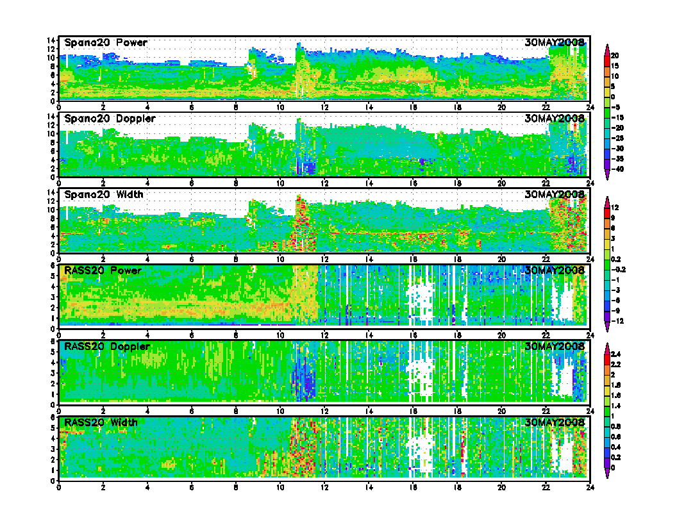
Task: Click the 30MAY2008 date in Spano20 Power panel
Action: pyautogui.click(x=555, y=43)
